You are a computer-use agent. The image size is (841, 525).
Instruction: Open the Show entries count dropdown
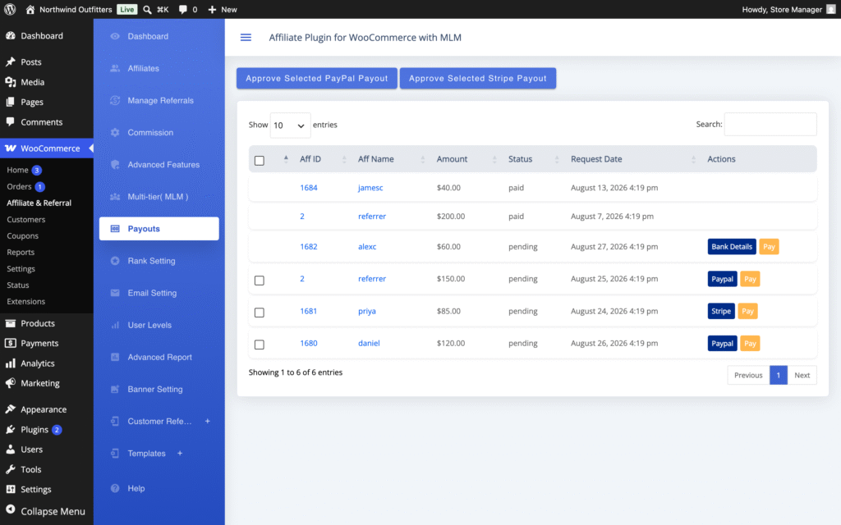[290, 126]
